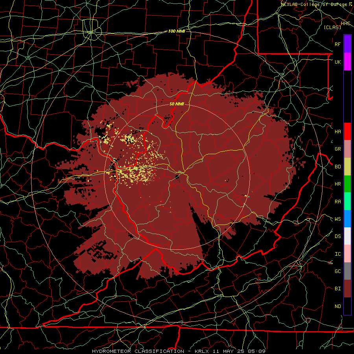354x354 pixels.
Task: Select the 'GC' legend label
Action: pos(337,271)
